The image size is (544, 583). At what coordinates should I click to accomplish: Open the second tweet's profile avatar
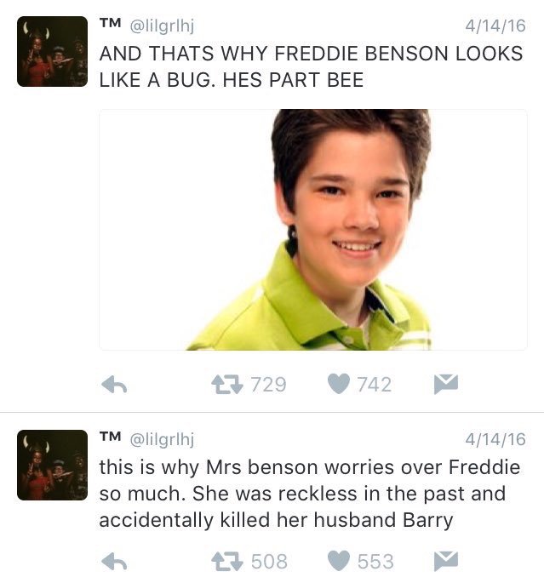coord(53,465)
